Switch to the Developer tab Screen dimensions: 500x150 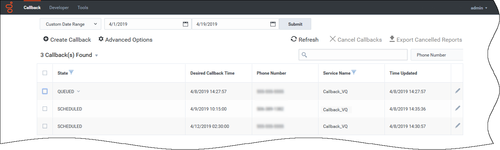click(x=59, y=8)
